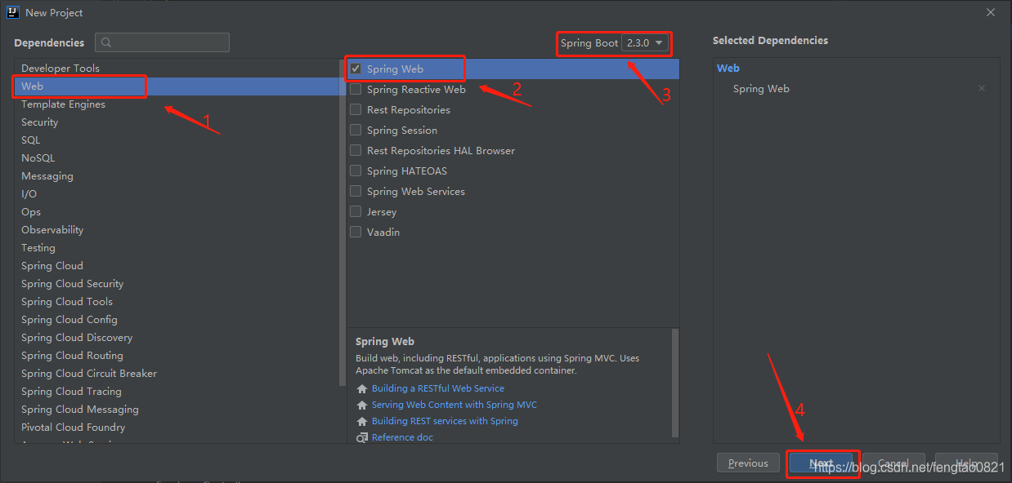Select the Spring Cloud Tracing category

[177, 392]
